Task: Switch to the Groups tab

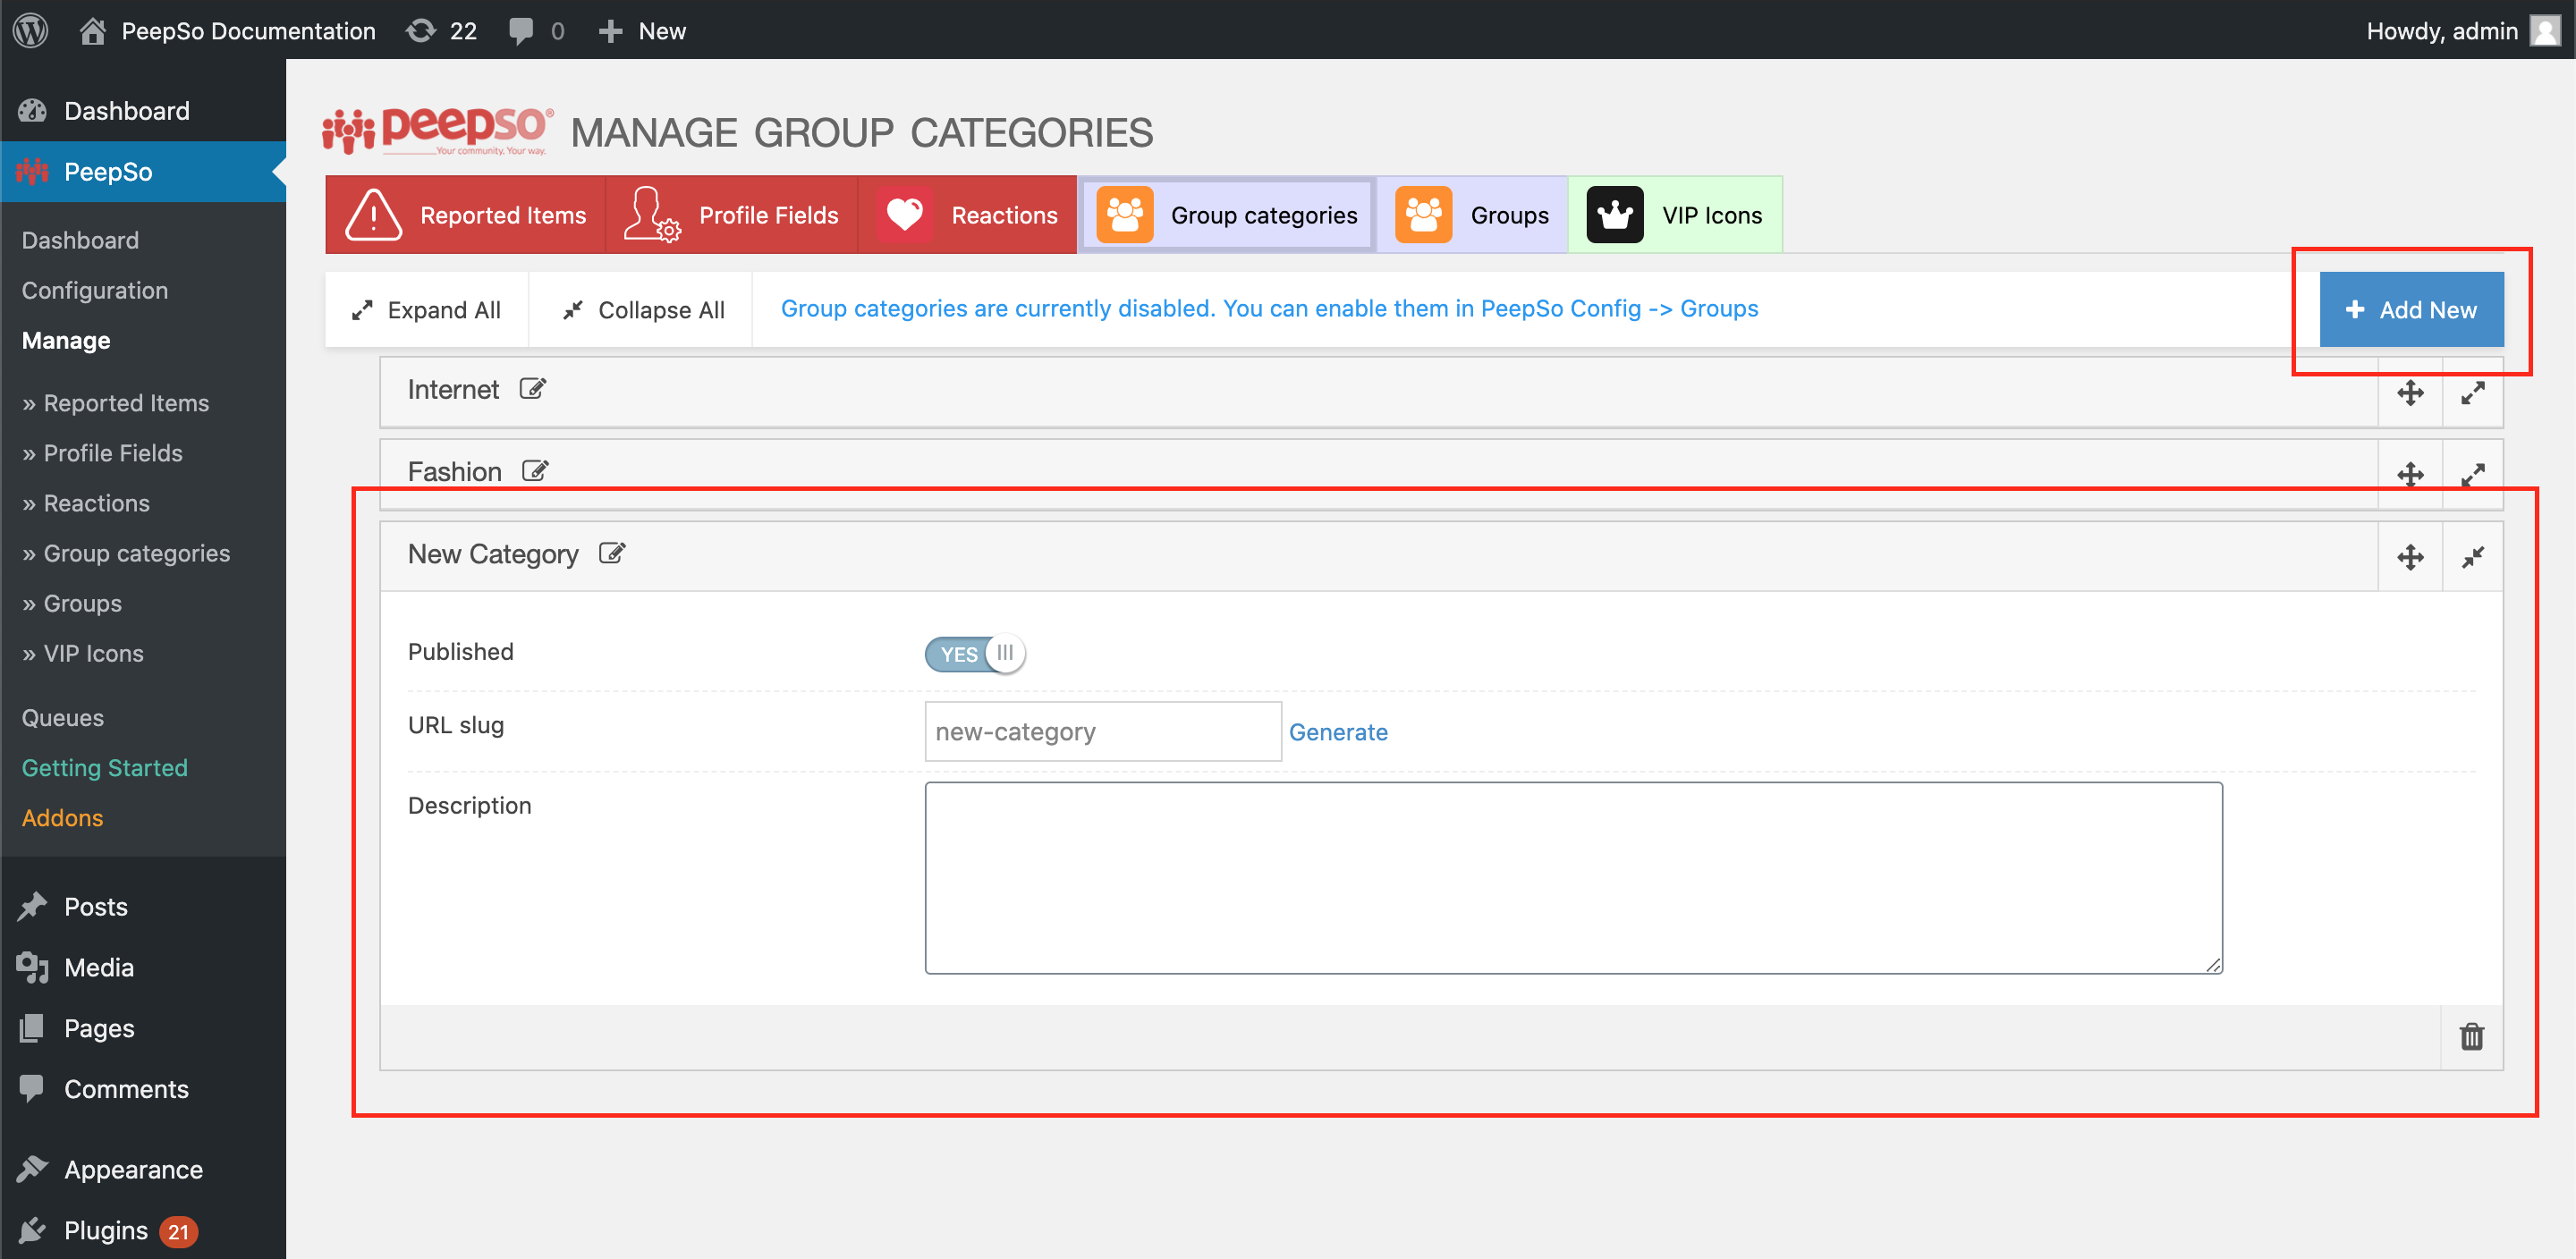Action: (x=1472, y=214)
